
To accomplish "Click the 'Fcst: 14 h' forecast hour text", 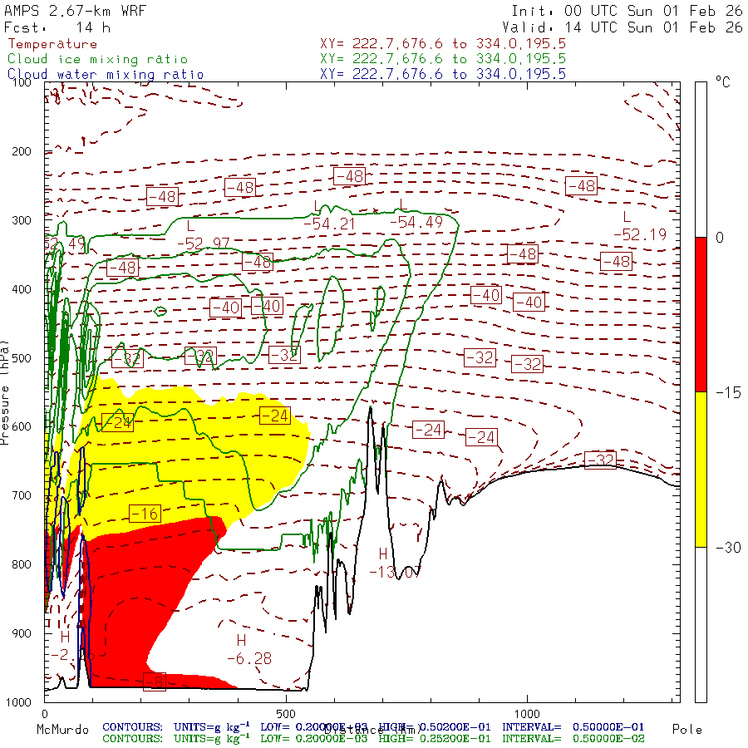I will coord(57,27).
